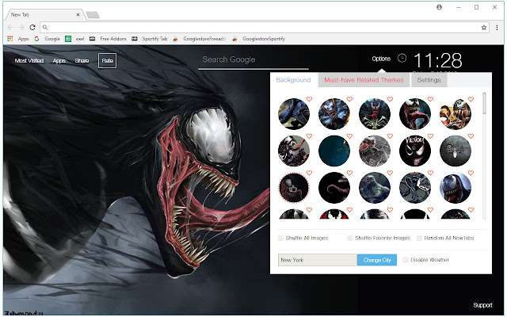Favorite the second thumbnail in row one

349,99
